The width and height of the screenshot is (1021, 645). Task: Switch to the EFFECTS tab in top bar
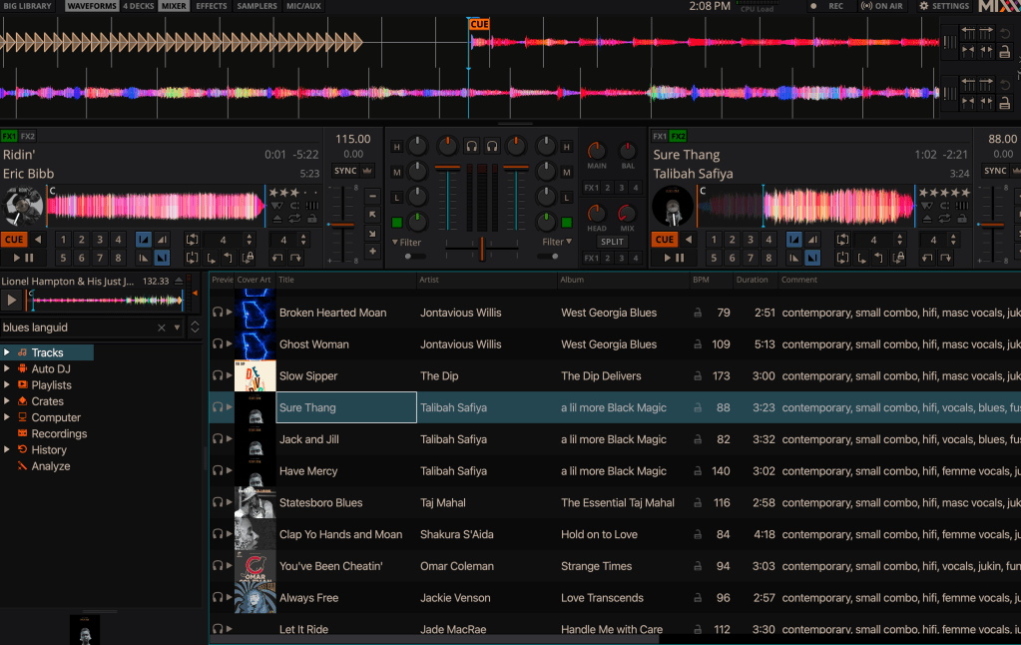click(211, 6)
